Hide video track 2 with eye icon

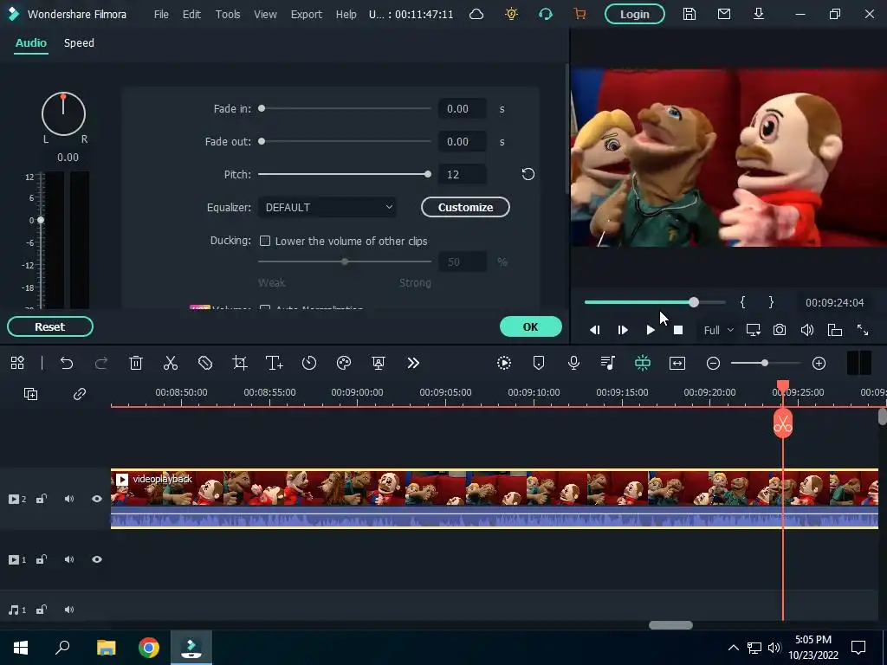pos(97,499)
